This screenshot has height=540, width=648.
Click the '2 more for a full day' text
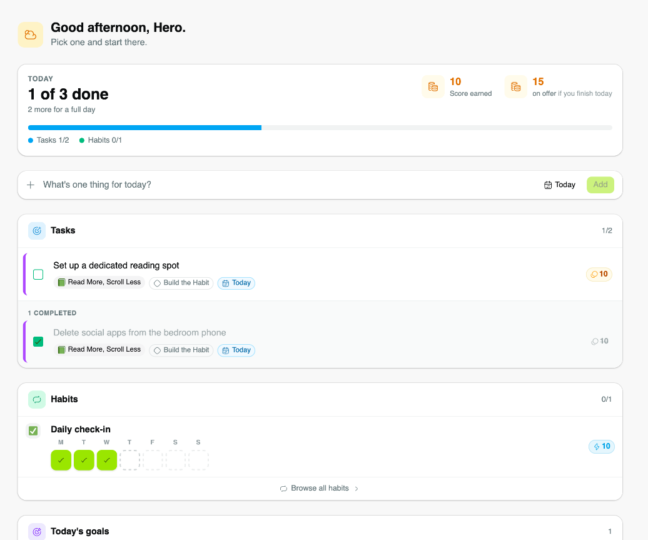61,110
